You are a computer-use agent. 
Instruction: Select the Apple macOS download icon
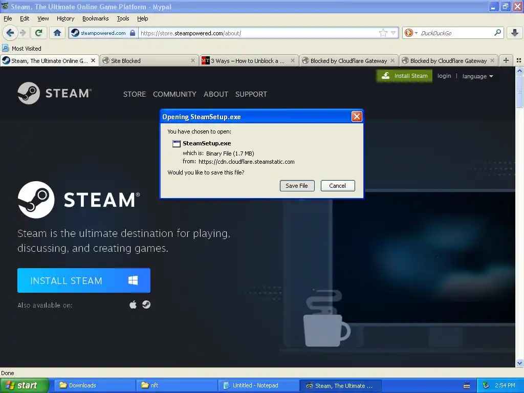(x=133, y=305)
